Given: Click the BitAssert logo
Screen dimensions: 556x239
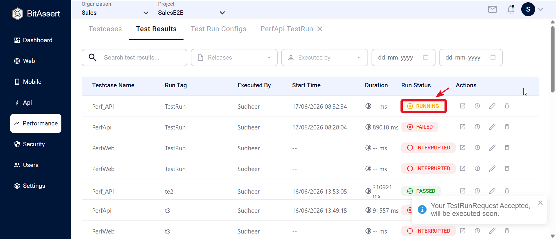Looking at the screenshot, I should (36, 14).
